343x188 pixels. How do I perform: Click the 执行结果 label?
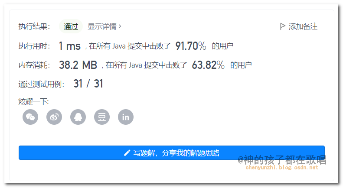tap(34, 26)
